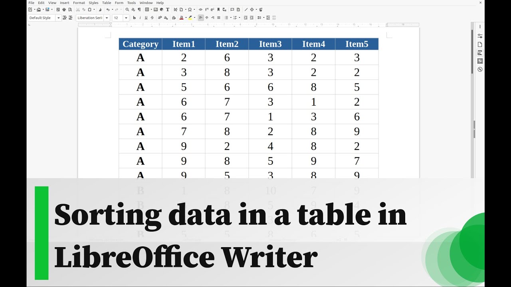Select the Insert Line tool

pyautogui.click(x=246, y=10)
